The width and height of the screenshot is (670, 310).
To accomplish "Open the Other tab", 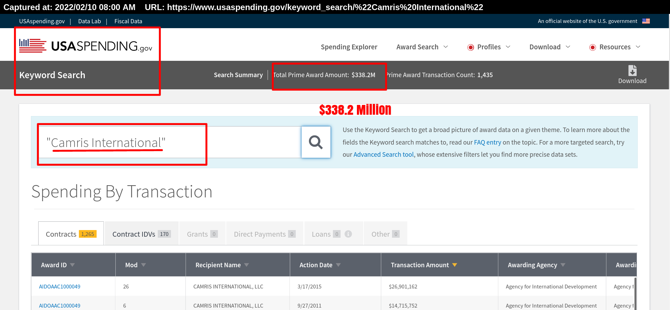I will [385, 234].
